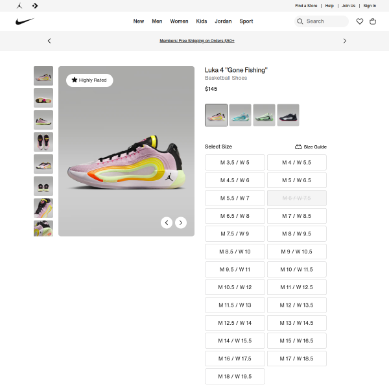Open the Jordan brand logo link
389x389 pixels.
19,6
